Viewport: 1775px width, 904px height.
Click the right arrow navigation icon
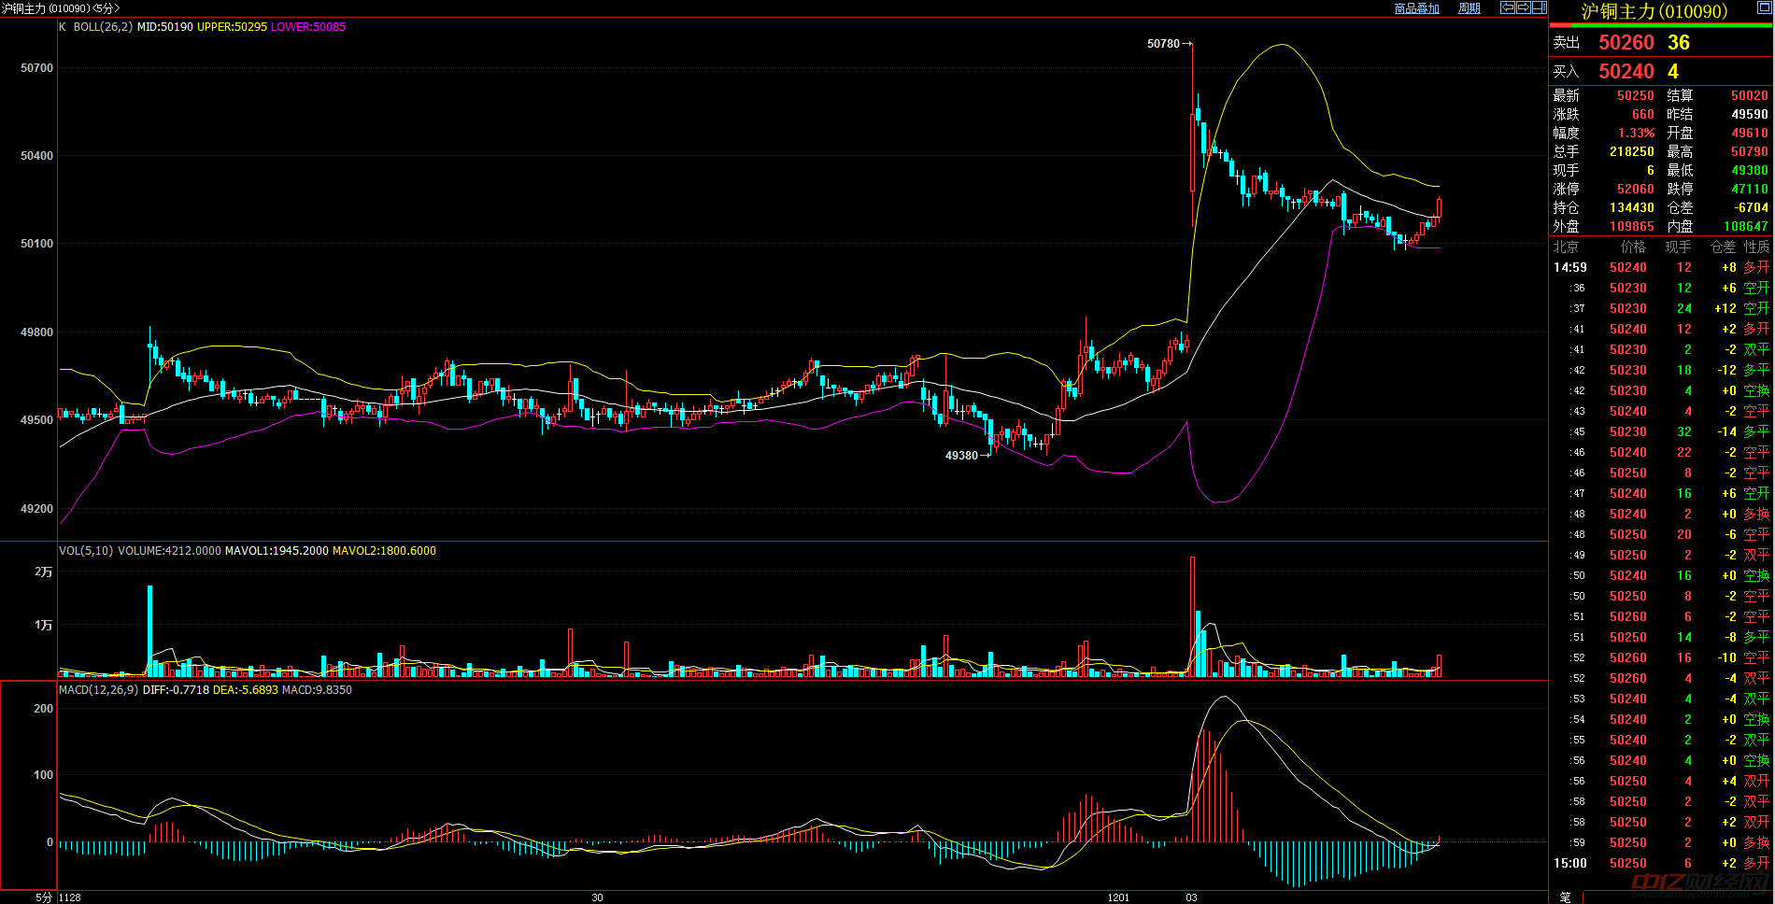click(1523, 7)
